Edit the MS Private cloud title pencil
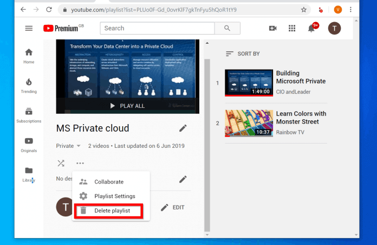Screen dimensions: 377x245 (x=183, y=128)
